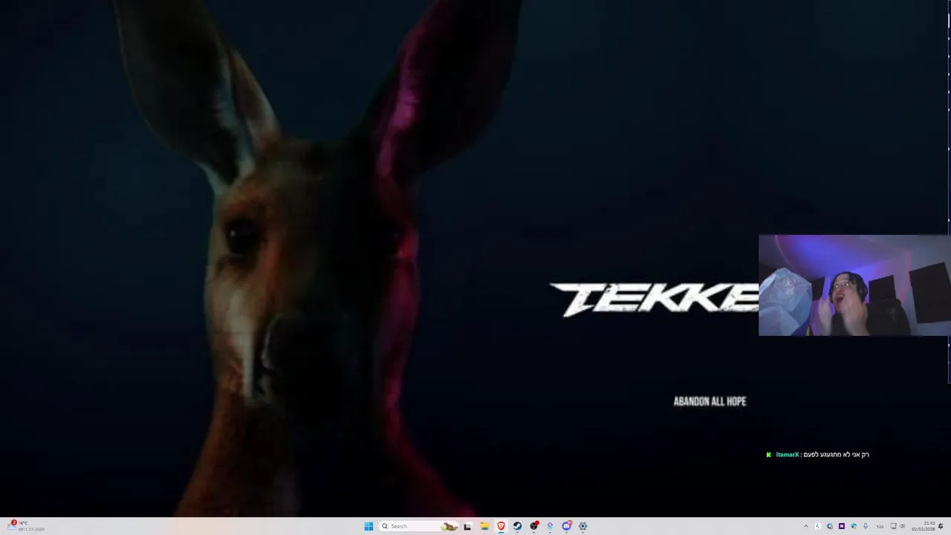Click the TEKKEN logo
Image resolution: width=951 pixels, height=535 pixels.
pyautogui.click(x=654, y=299)
